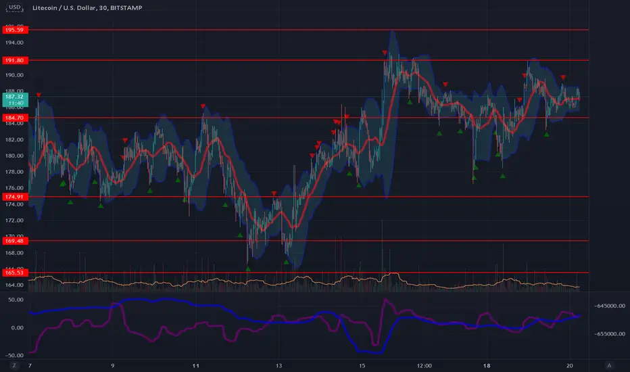
Task: Click date label 11 on time axis
Action: tap(195, 365)
